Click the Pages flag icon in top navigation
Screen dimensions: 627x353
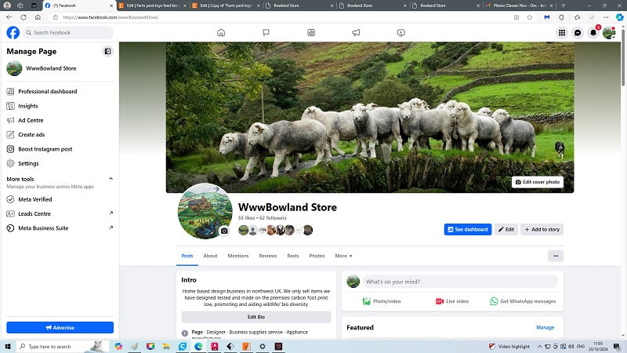click(x=266, y=33)
